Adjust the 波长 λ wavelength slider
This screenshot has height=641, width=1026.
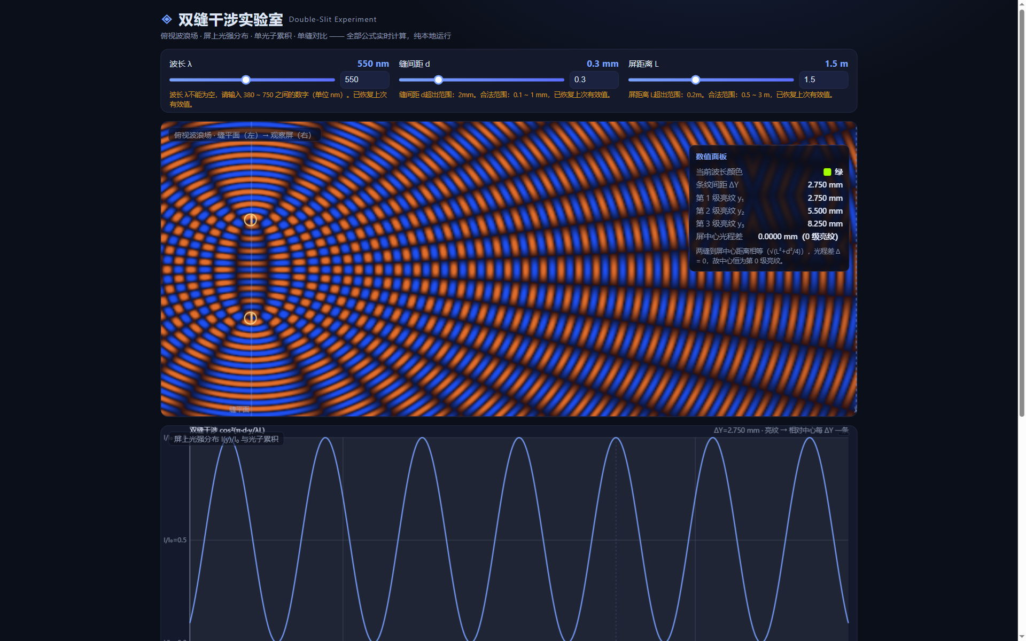(252, 80)
